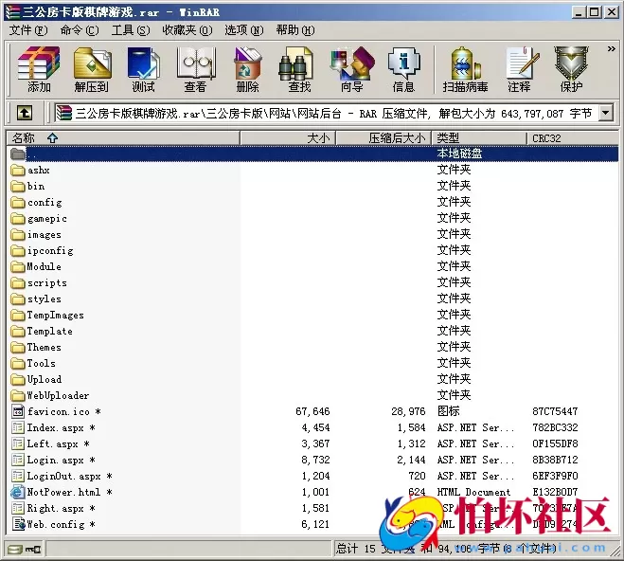
Task: Select the ashx folder
Action: tap(30, 170)
